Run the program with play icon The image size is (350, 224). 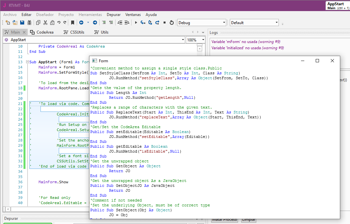(x=136, y=22)
